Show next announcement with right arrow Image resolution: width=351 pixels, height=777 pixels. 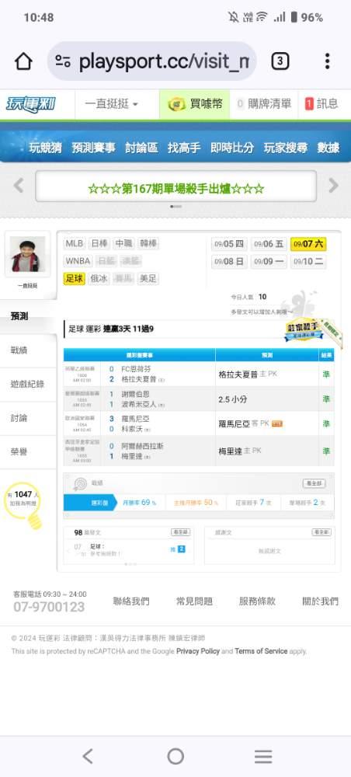click(x=334, y=186)
